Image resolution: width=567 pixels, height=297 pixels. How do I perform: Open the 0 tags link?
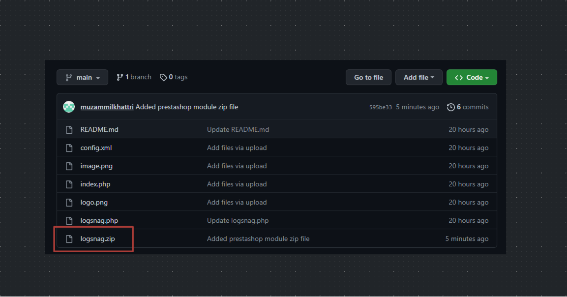tap(174, 77)
